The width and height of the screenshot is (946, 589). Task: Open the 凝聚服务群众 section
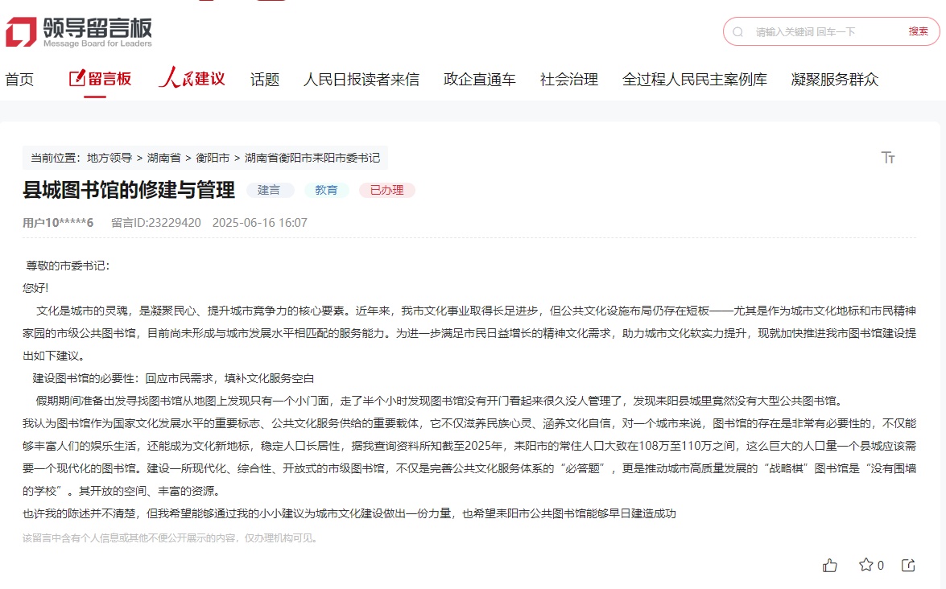coord(835,80)
